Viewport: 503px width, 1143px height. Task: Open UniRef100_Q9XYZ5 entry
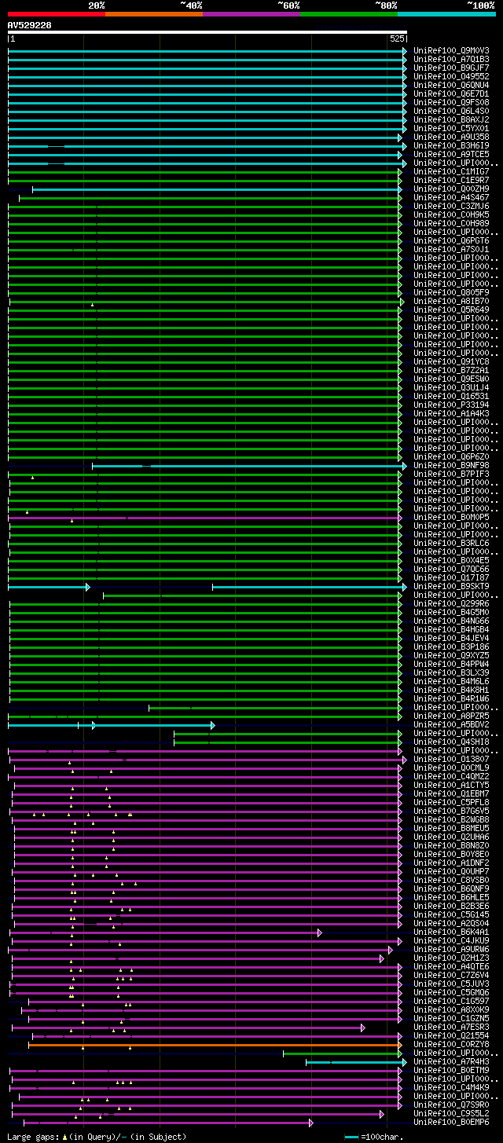pyautogui.click(x=452, y=655)
